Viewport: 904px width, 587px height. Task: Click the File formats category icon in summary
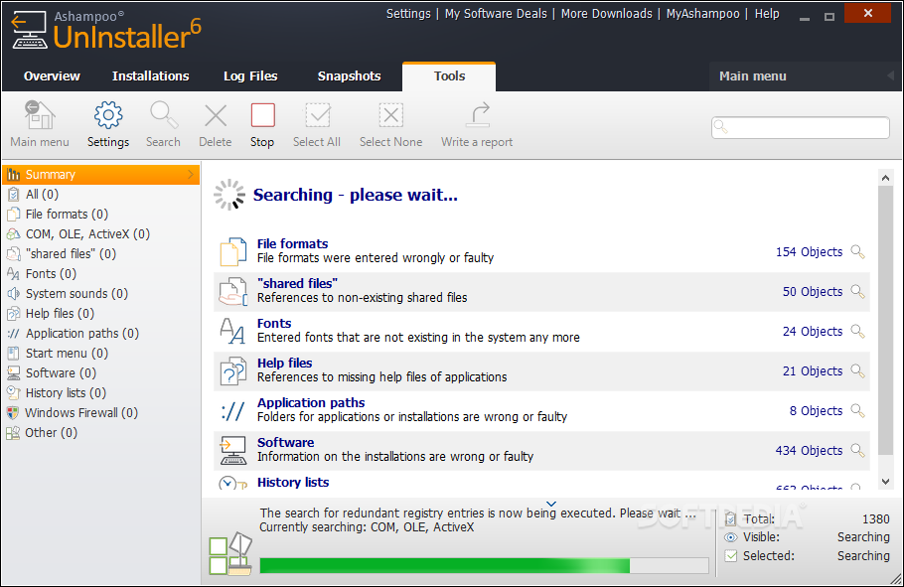(x=232, y=252)
